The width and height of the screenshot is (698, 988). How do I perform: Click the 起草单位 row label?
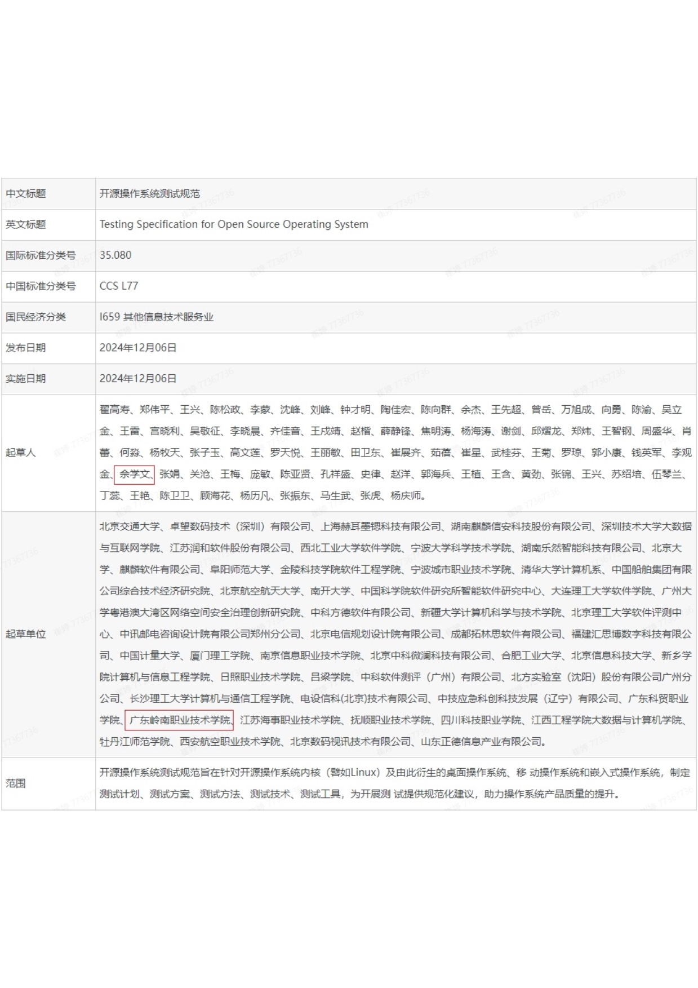coord(26,634)
